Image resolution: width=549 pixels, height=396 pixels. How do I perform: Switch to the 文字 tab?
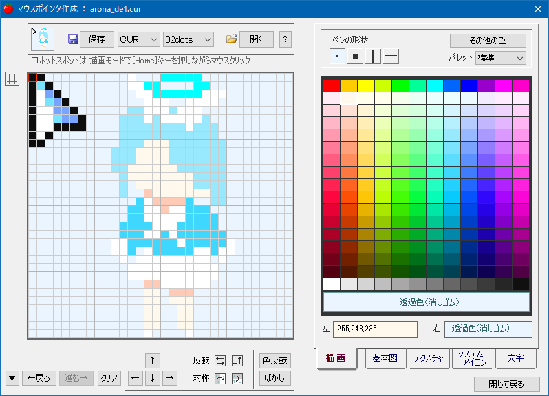(x=516, y=358)
